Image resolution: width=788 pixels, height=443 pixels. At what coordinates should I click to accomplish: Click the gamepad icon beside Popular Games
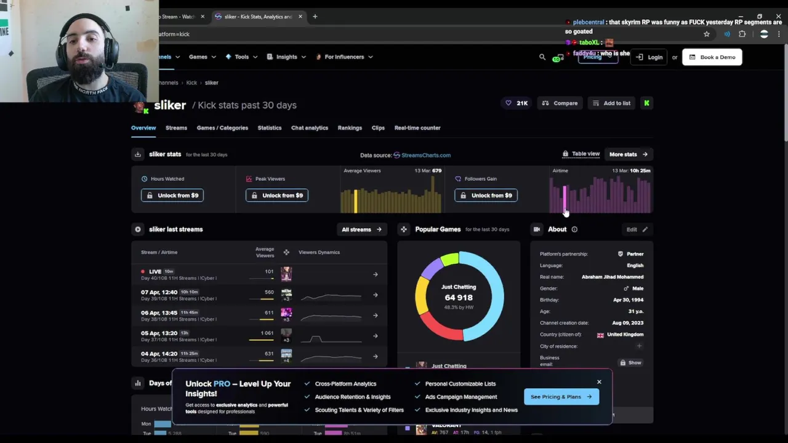[x=404, y=229]
